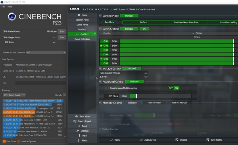Click the I/O Clock slider handle

[136, 96]
